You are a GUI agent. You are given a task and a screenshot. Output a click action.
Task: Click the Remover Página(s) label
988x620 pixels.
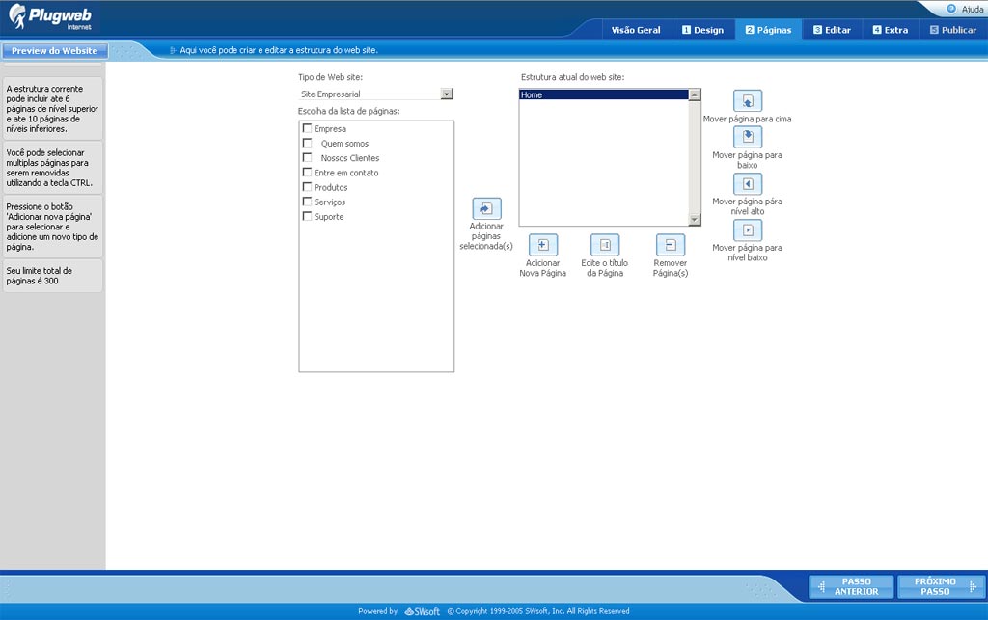(671, 268)
